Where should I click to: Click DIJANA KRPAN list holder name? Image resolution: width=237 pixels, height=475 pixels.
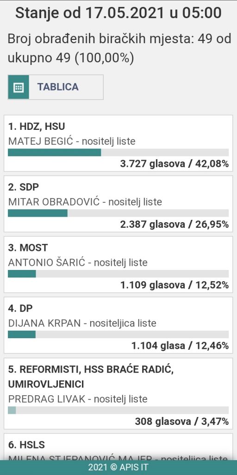pyautogui.click(x=44, y=323)
